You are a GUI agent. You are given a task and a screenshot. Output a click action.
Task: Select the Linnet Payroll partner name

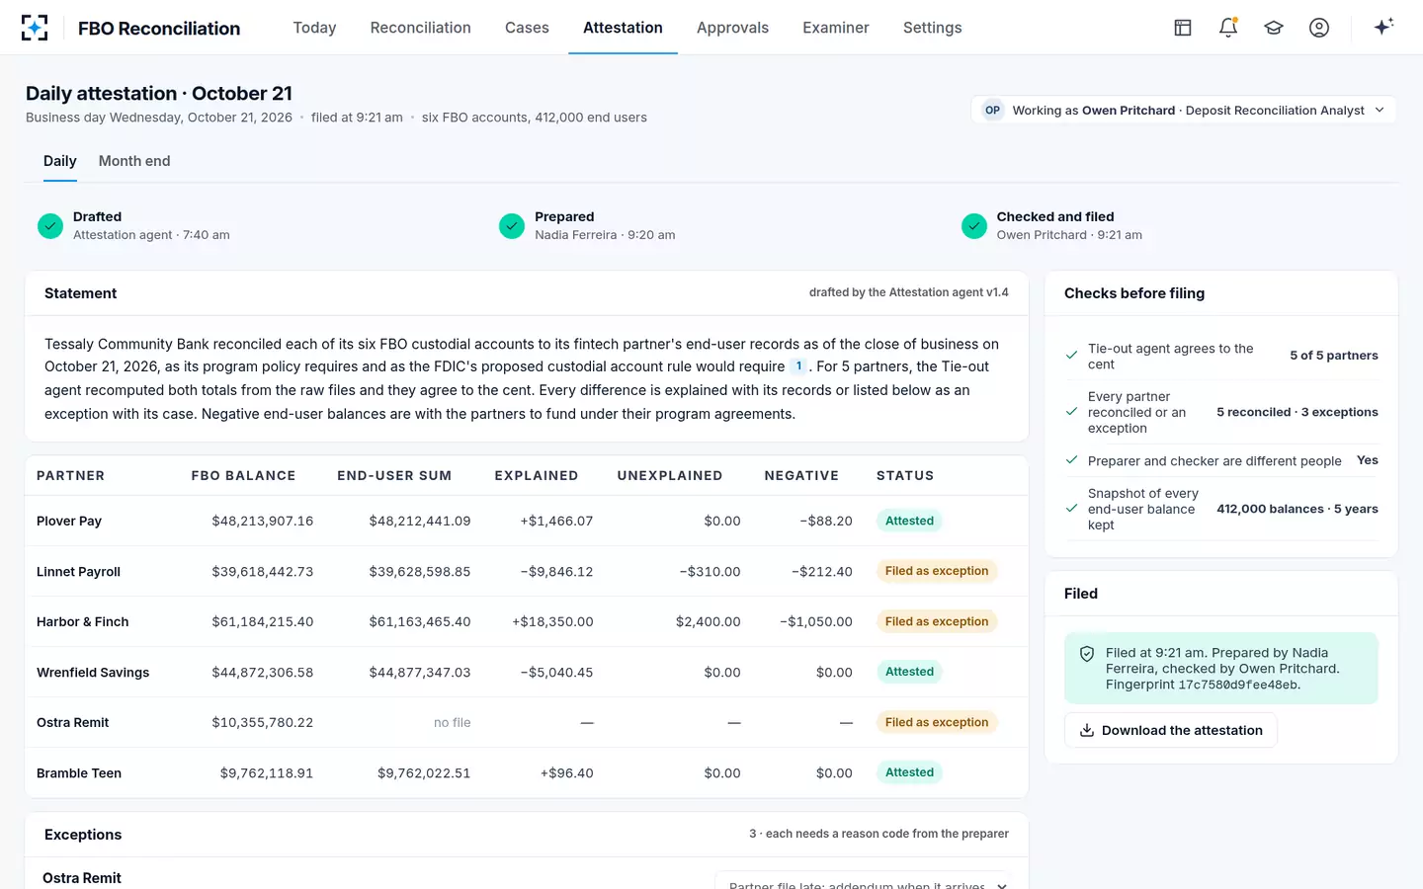[x=78, y=572]
